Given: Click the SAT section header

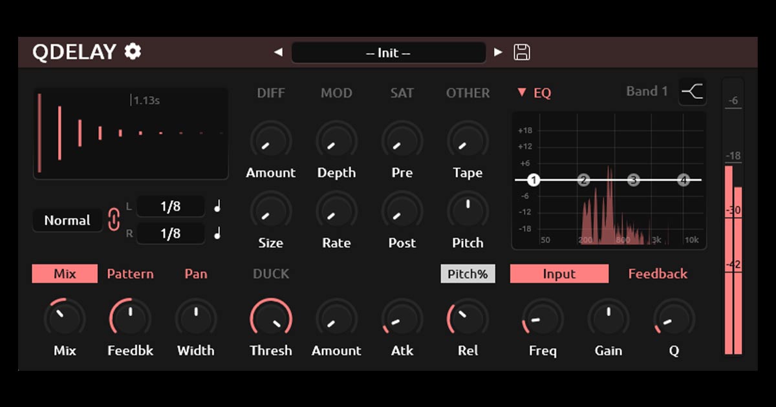Looking at the screenshot, I should coord(402,92).
